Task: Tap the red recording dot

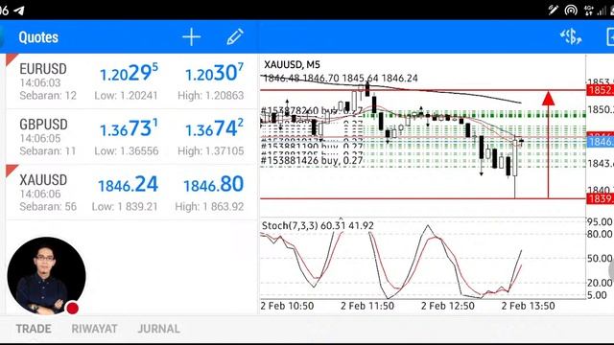Action: click(x=72, y=309)
